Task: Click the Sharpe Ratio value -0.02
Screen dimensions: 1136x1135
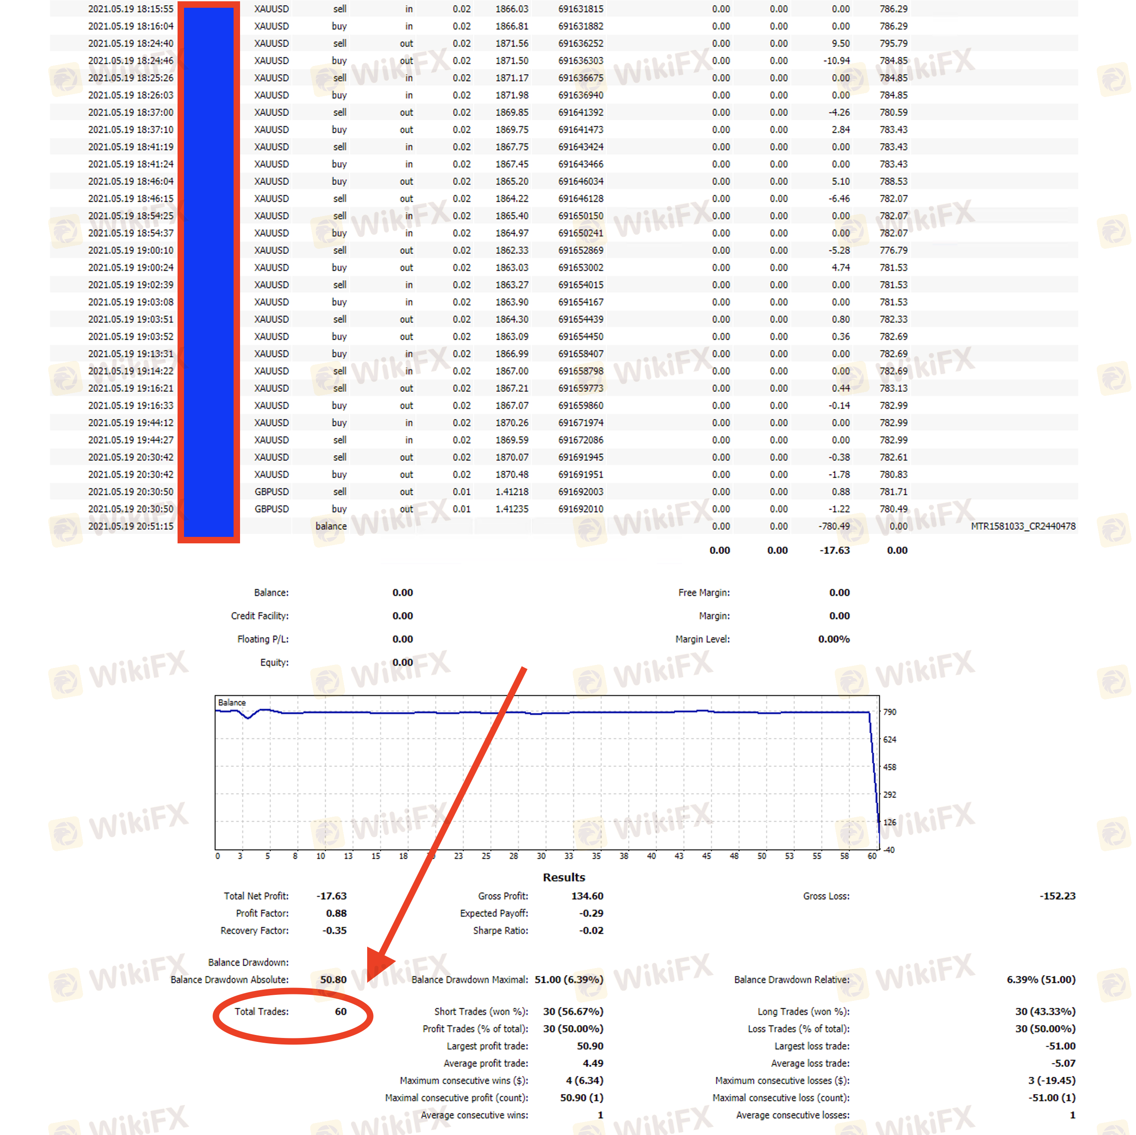Action: pyautogui.click(x=591, y=930)
